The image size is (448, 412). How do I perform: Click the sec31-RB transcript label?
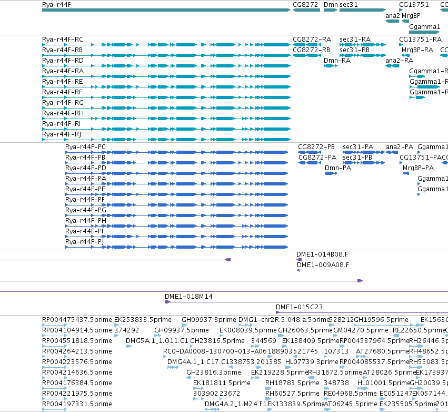point(355,50)
